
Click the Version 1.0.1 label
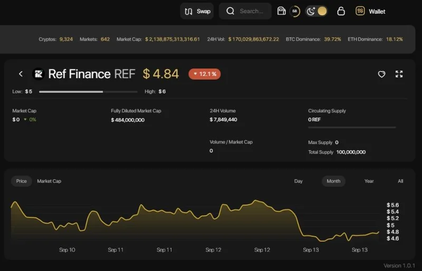click(x=399, y=266)
